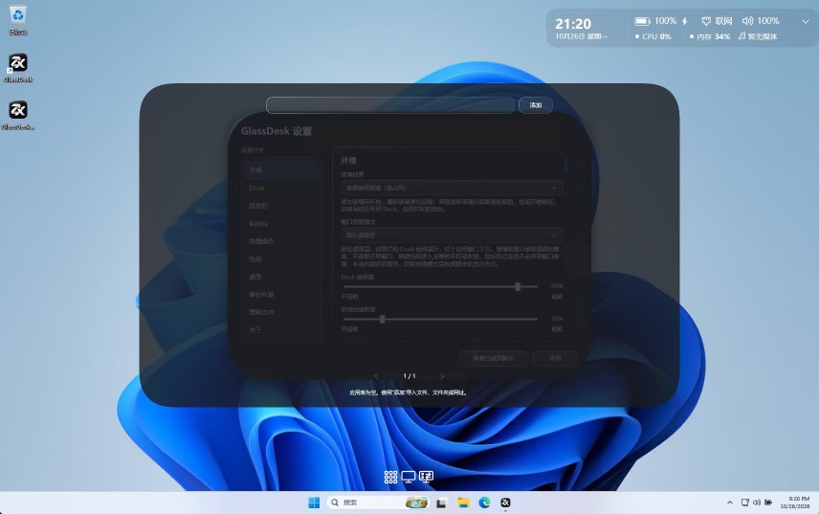Show hidden tray icons arrow
The image size is (819, 514).
(730, 503)
